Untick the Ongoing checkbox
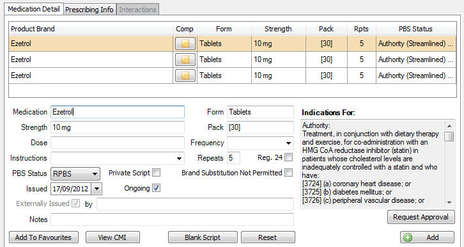The height and width of the screenshot is (247, 464). pos(156,188)
